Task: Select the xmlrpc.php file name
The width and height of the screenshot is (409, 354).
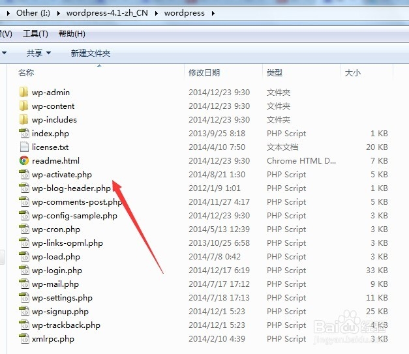Action: point(53,339)
